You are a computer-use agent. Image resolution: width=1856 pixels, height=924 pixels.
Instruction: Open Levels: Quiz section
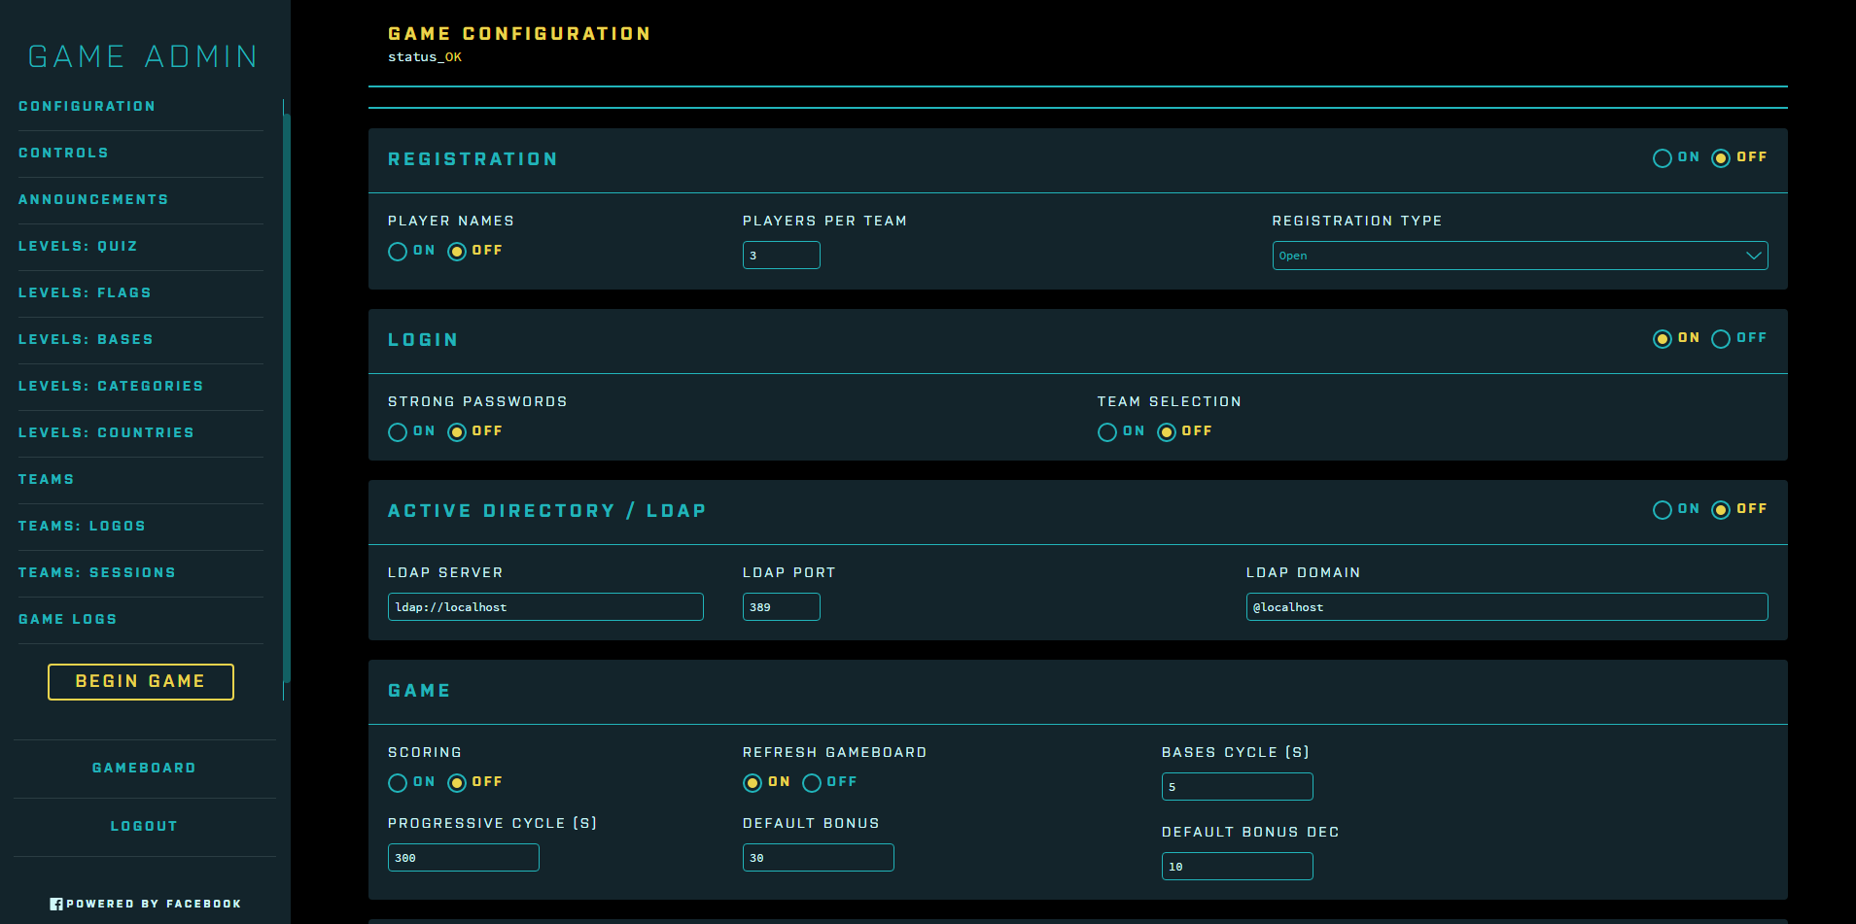78,247
